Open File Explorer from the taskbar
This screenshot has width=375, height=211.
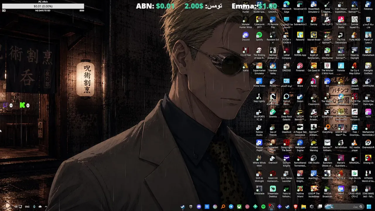[x=304, y=207]
